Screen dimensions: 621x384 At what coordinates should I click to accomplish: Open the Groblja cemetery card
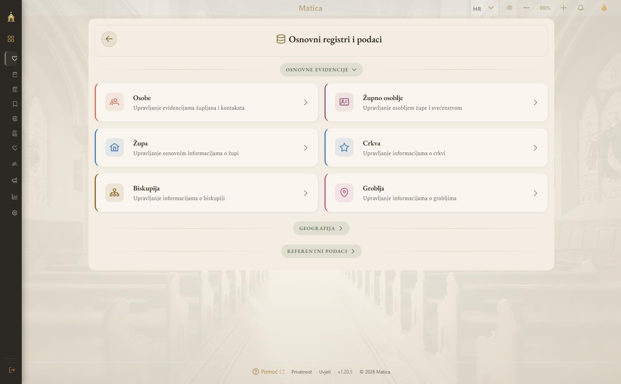[436, 193]
